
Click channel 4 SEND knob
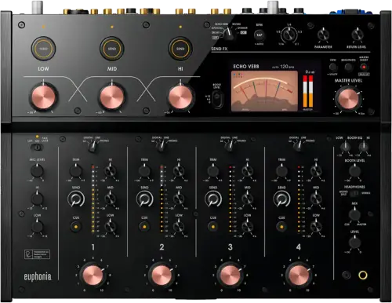pyautogui.click(x=281, y=199)
